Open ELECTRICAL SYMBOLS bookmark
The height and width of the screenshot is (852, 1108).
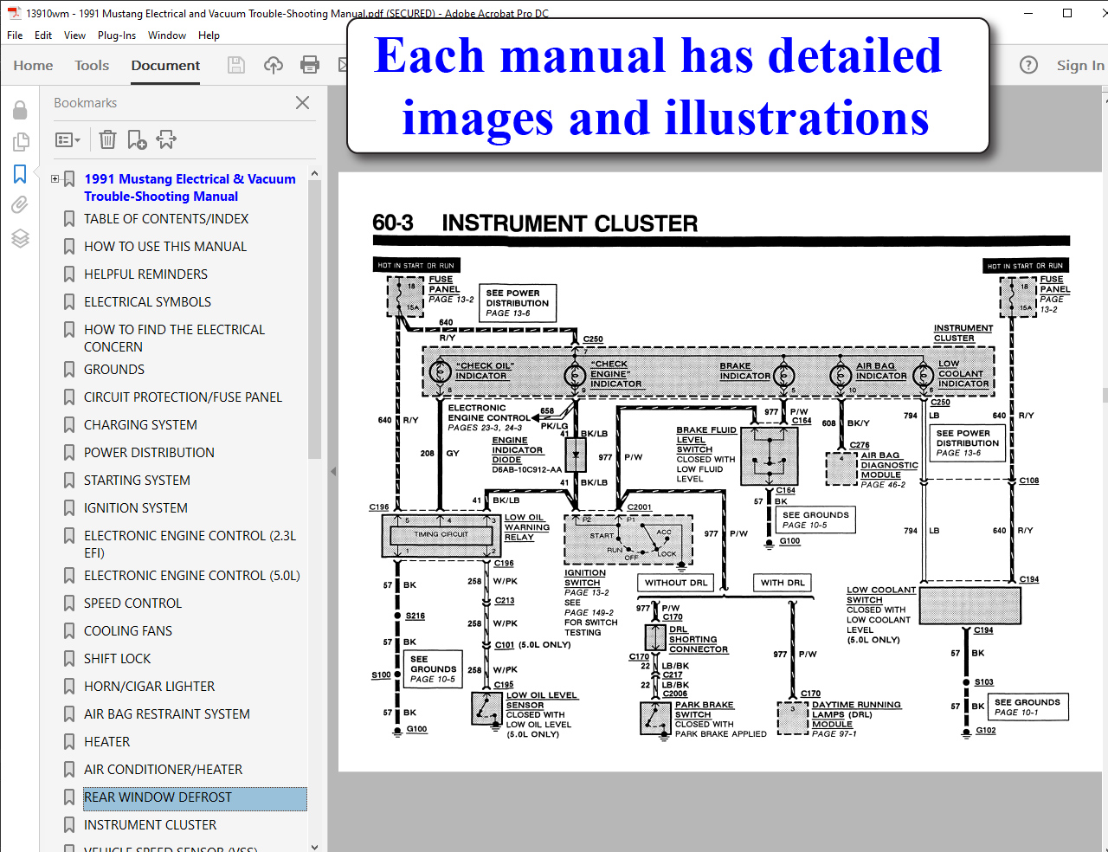(x=147, y=302)
